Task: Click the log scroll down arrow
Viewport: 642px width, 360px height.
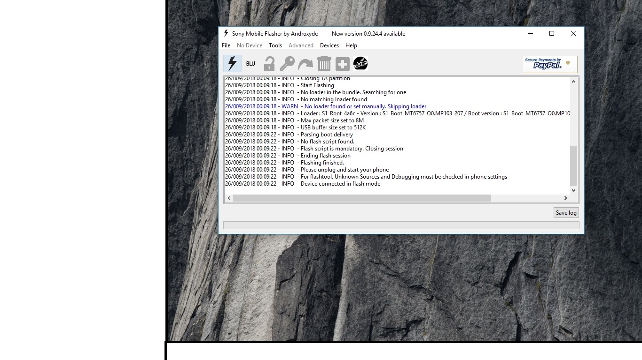Action: (x=573, y=190)
